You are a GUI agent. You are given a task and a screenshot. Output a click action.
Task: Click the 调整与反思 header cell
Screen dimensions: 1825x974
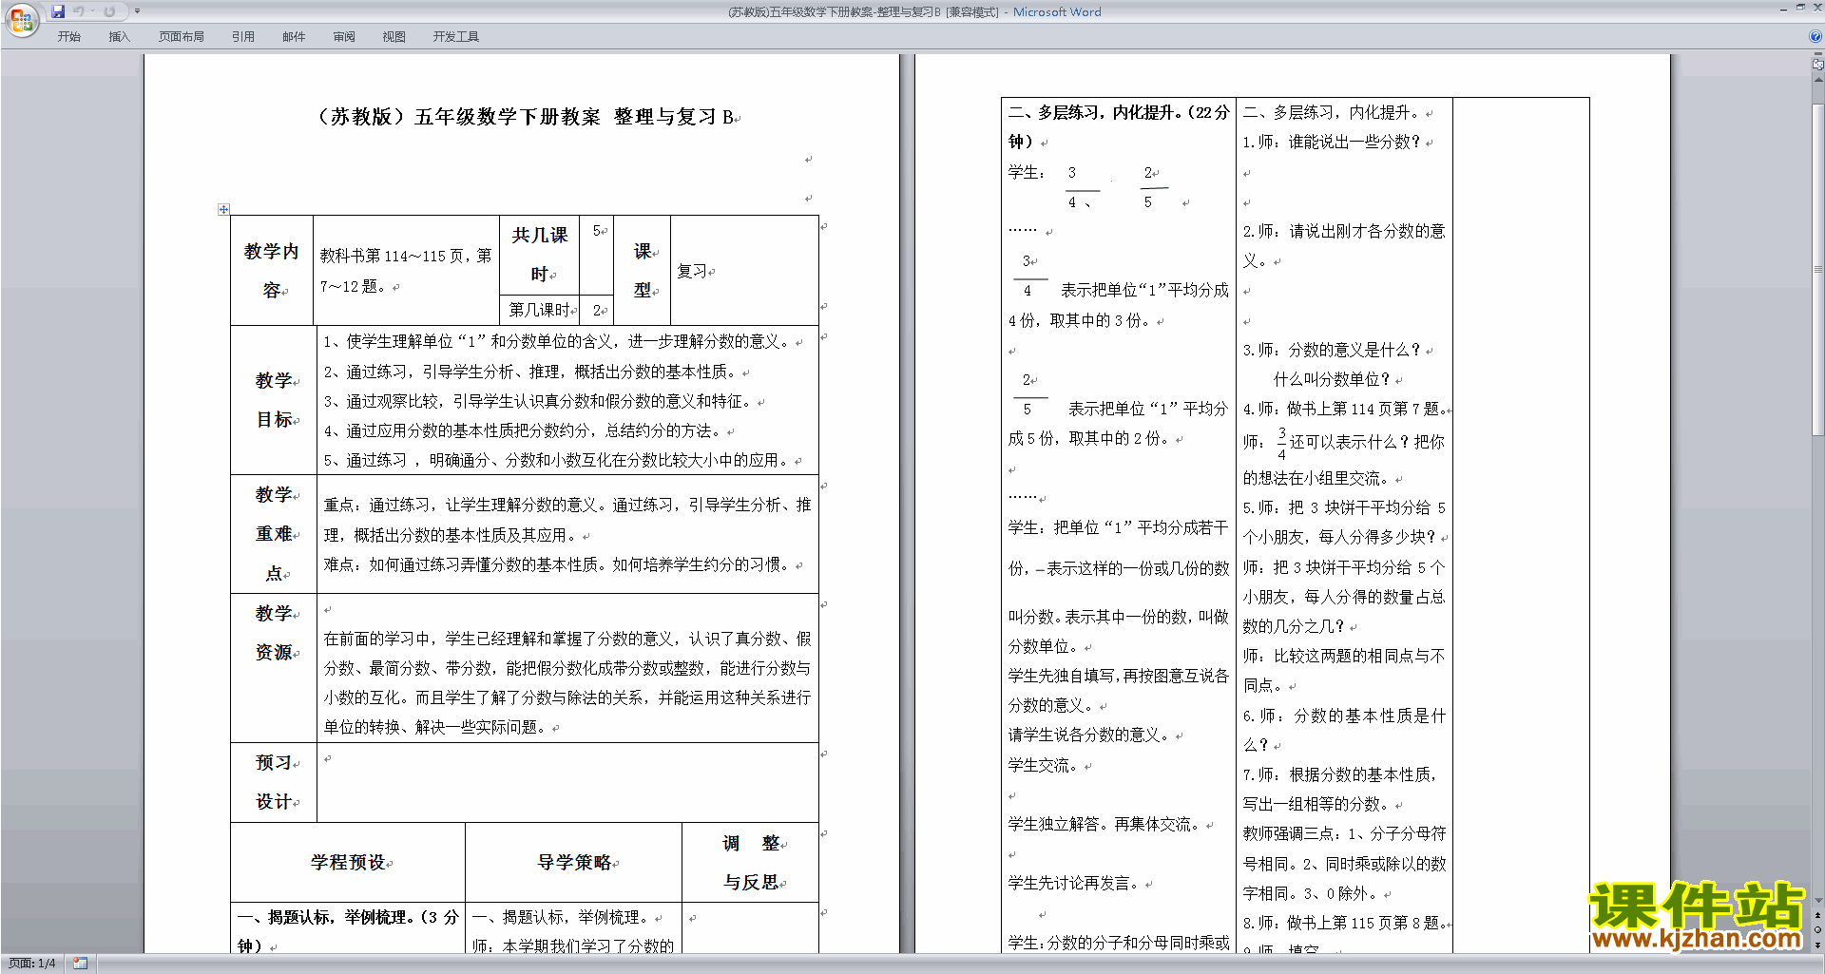pos(752,863)
